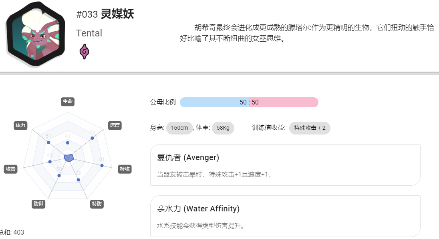439x239 pixels.
Task: Select the 生命 radar chart label
Action: point(68,102)
